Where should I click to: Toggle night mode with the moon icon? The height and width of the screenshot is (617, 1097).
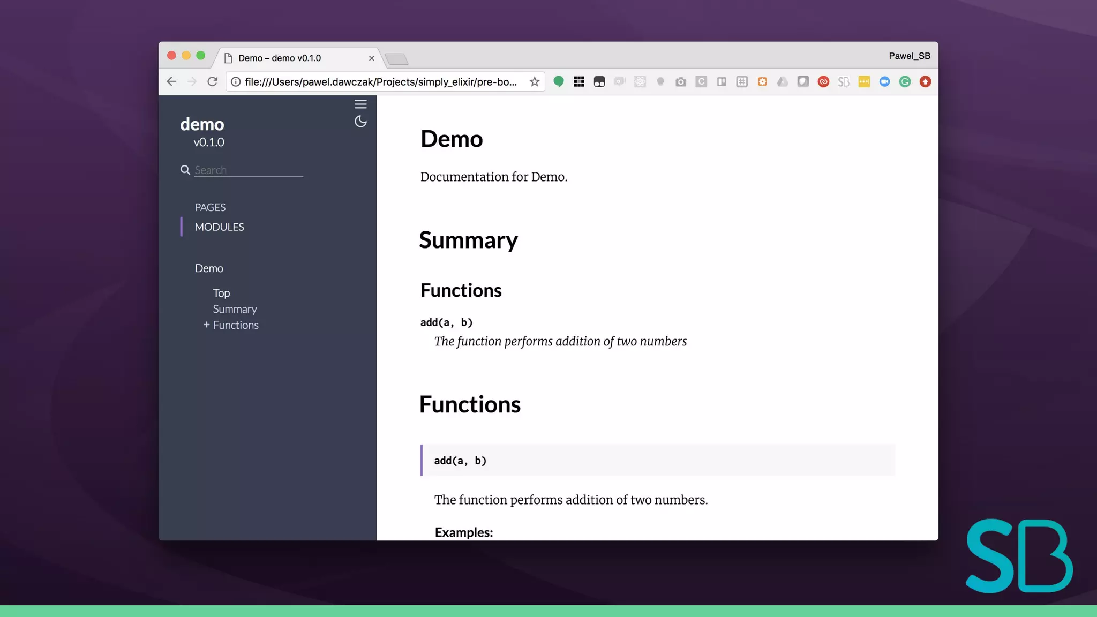coord(360,122)
